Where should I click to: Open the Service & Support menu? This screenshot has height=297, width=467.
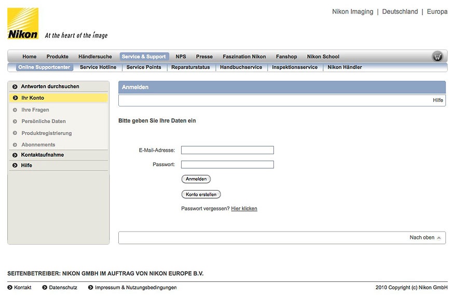144,57
